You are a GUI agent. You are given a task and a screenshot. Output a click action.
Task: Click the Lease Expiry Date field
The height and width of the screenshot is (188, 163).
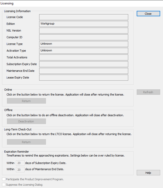tap(84, 78)
